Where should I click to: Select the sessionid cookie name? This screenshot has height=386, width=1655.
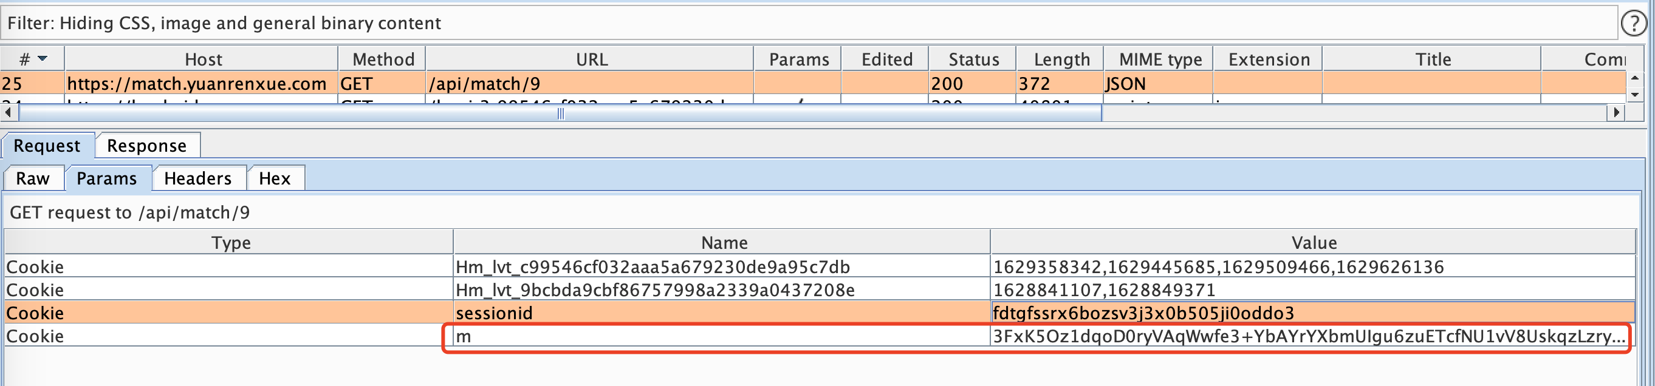point(722,312)
